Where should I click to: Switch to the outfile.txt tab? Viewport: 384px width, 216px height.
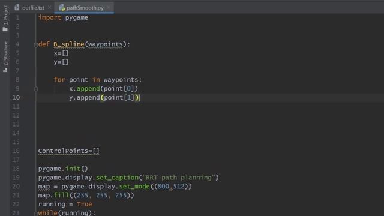[33, 8]
